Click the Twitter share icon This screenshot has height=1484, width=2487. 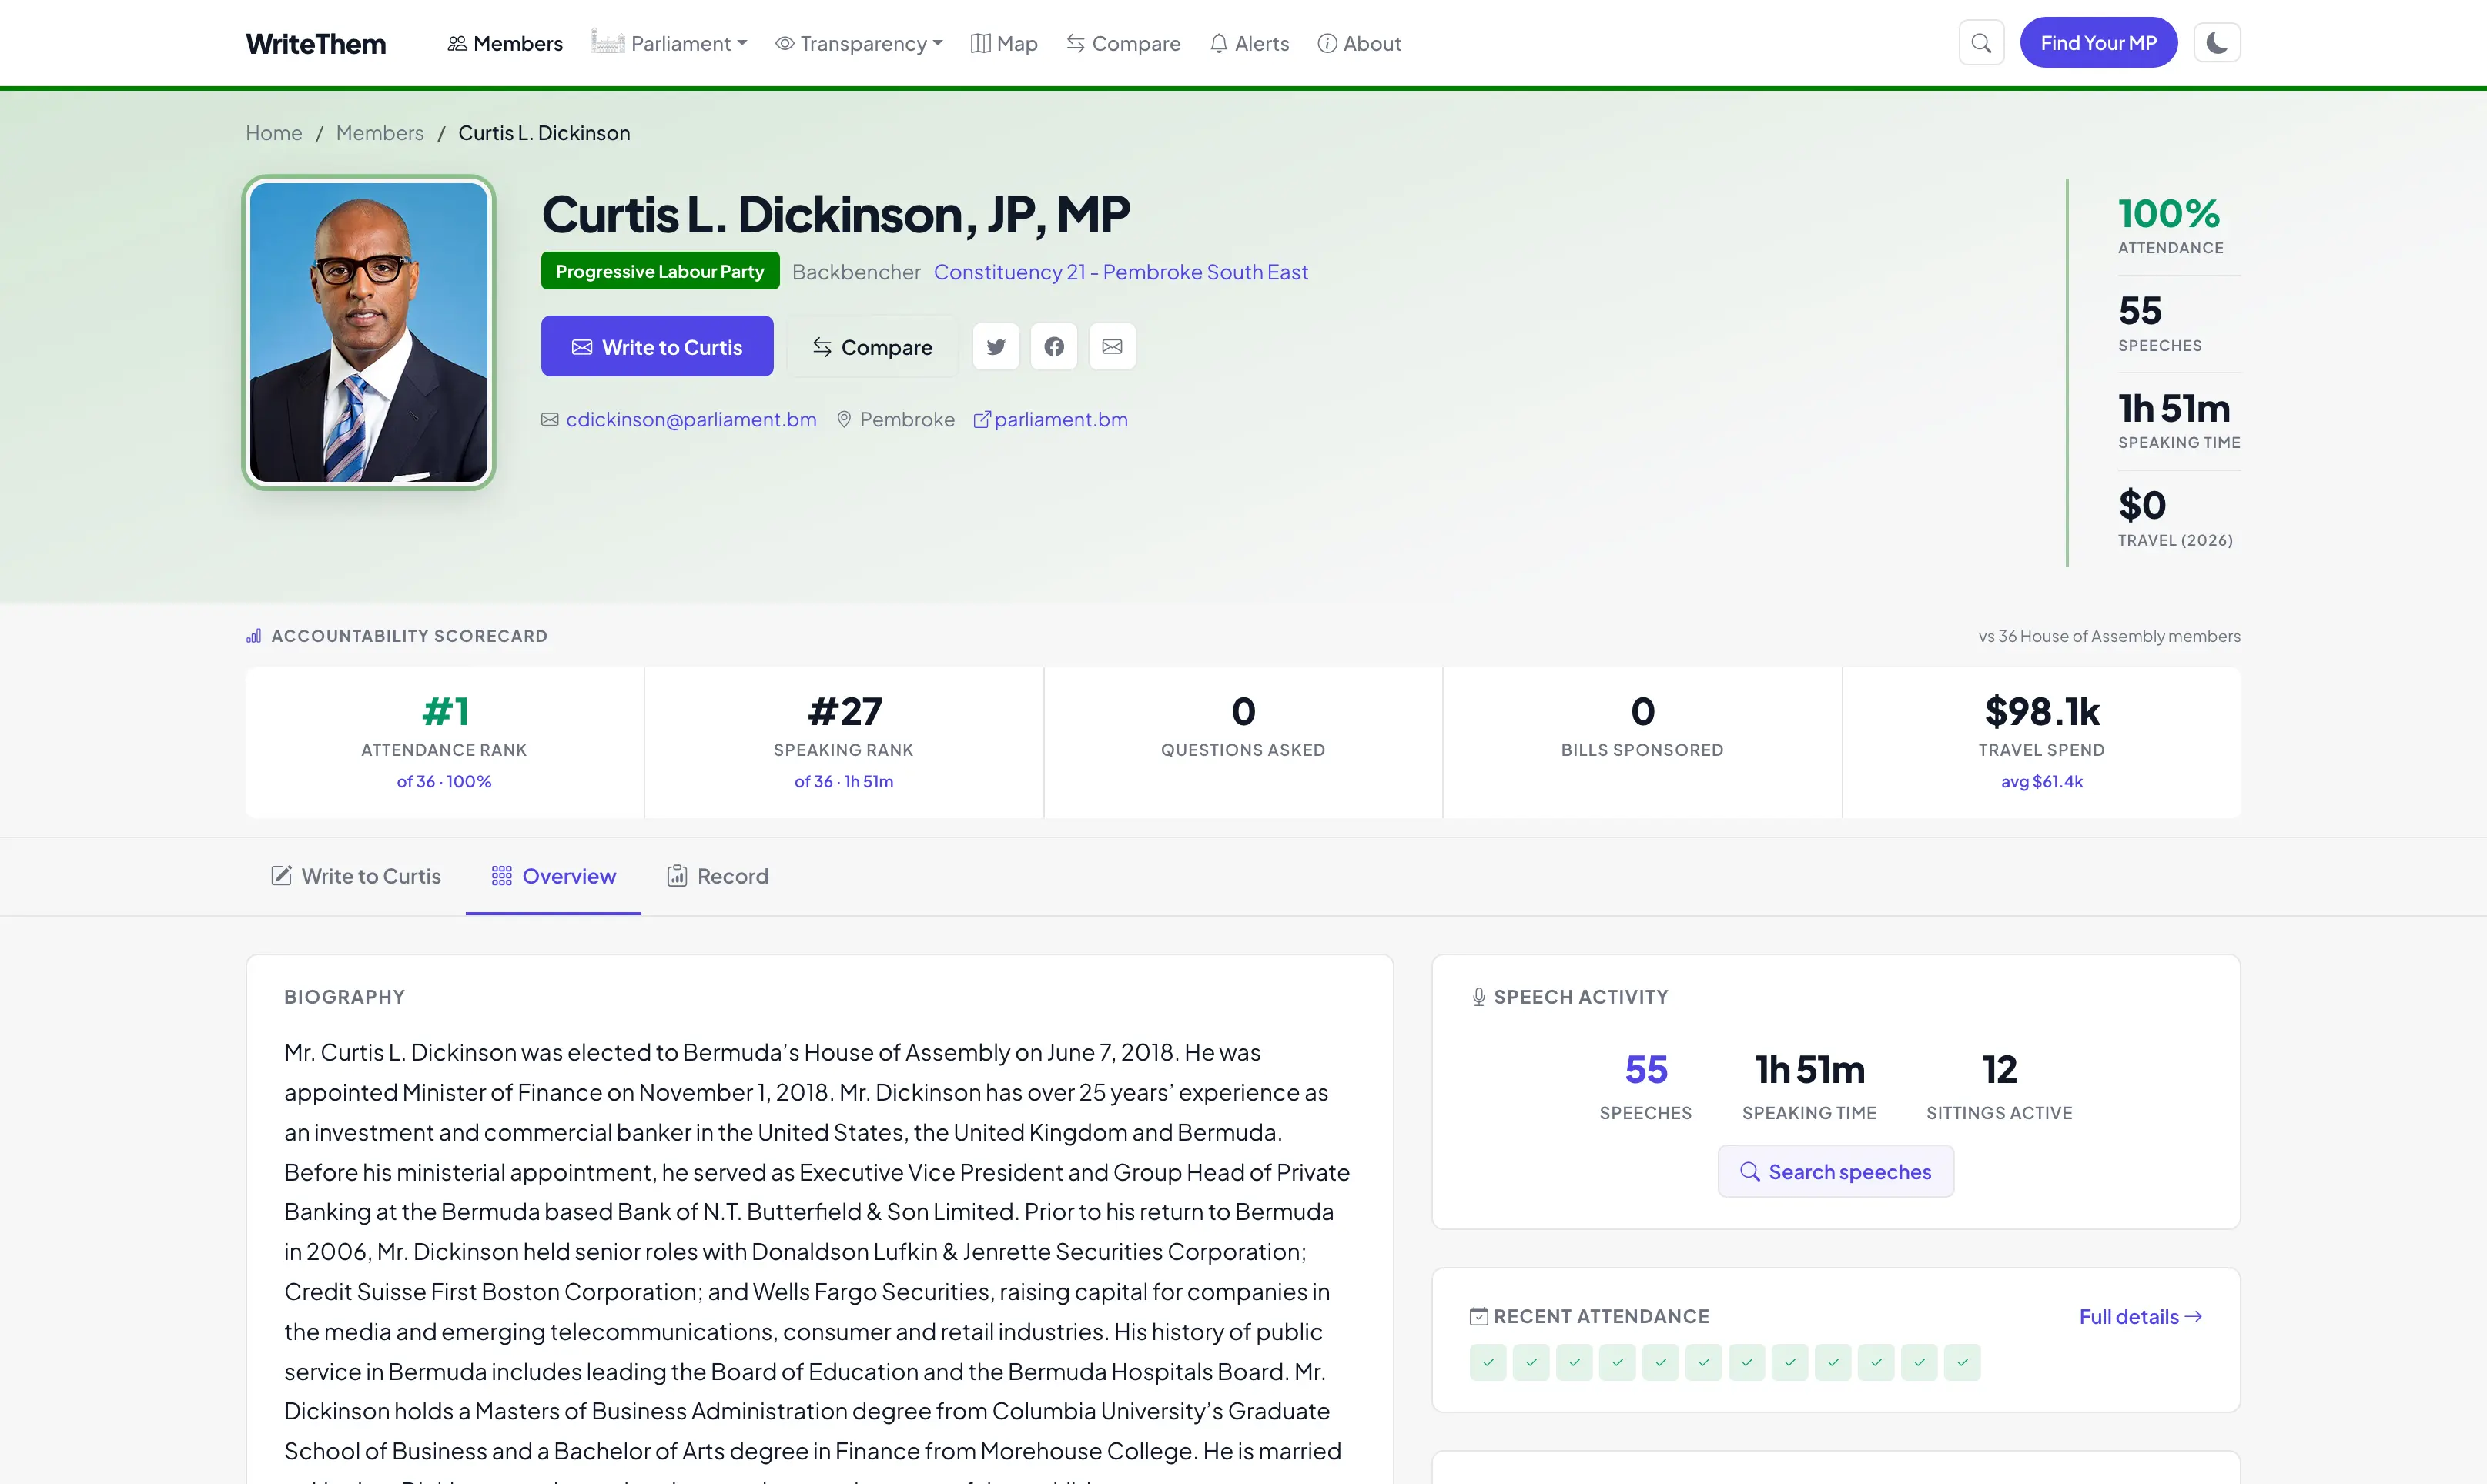pyautogui.click(x=996, y=347)
